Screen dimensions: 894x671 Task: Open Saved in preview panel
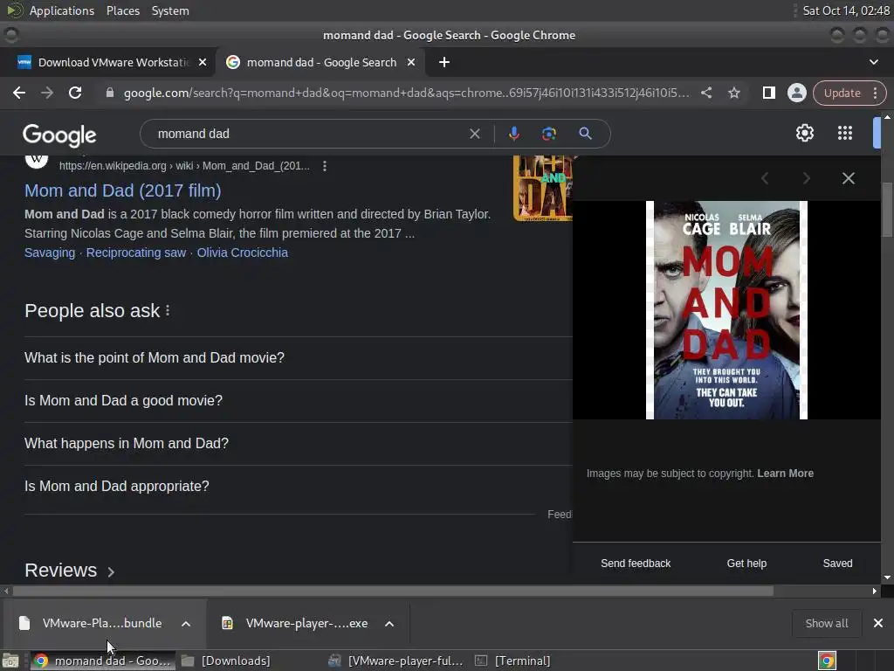click(837, 564)
